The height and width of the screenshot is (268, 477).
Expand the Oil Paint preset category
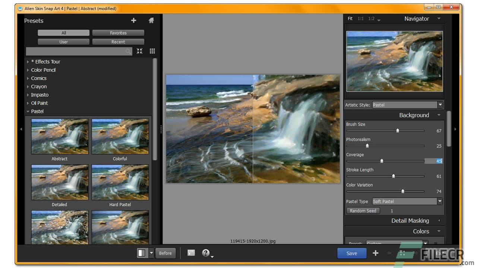coord(39,103)
